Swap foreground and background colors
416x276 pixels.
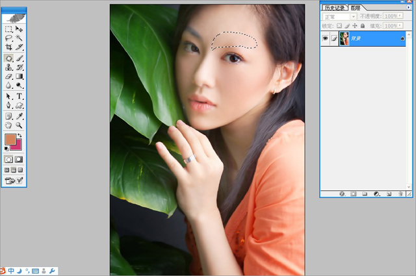click(20, 136)
